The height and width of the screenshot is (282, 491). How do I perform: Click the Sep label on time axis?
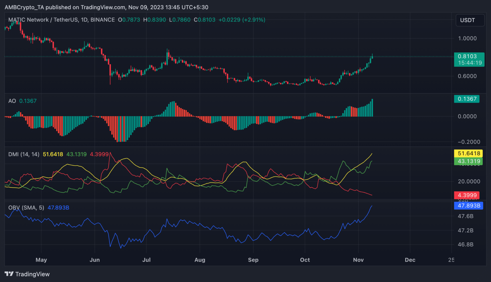[253, 260]
